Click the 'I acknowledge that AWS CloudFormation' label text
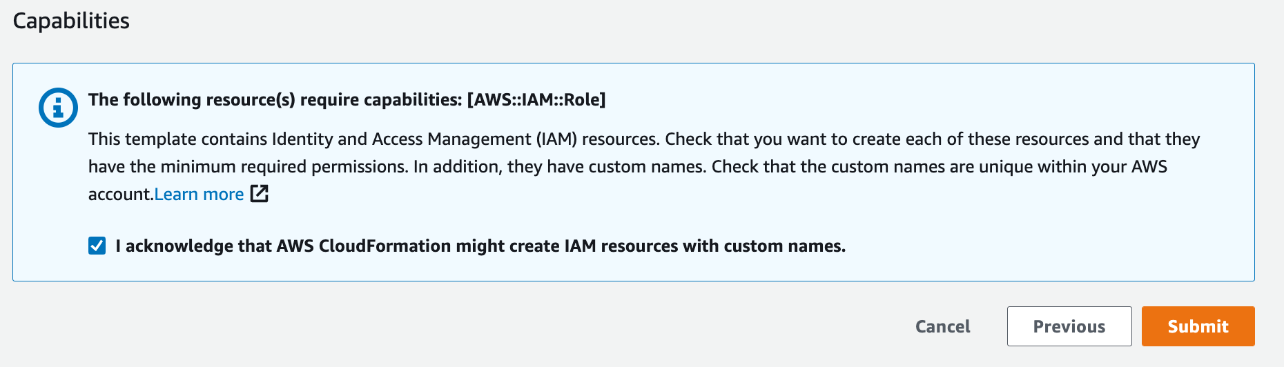1284x367 pixels. 480,246
